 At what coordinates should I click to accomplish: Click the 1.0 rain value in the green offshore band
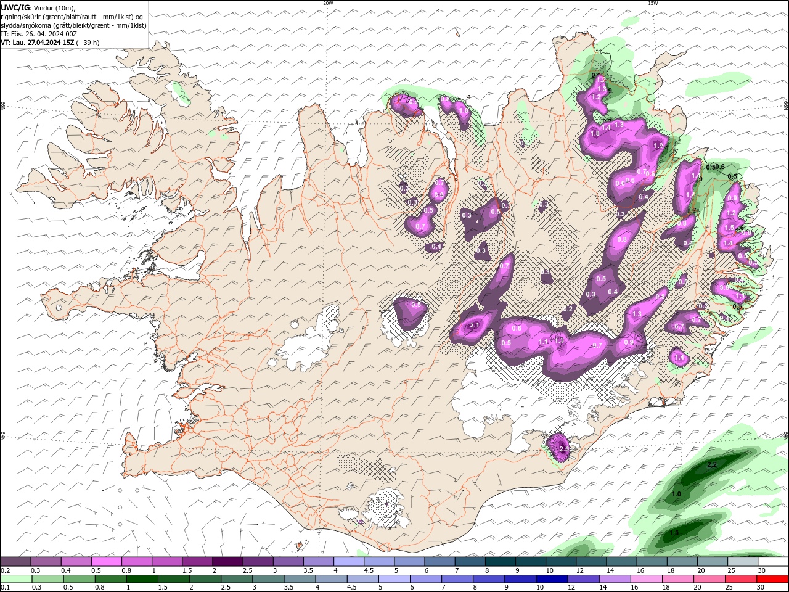pos(676,494)
